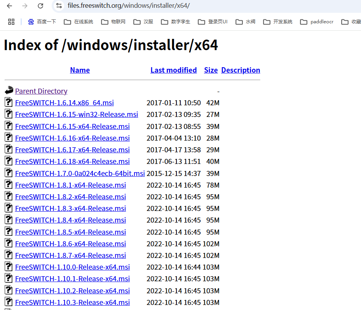Viewport: 361px width, 310px height.
Task: Click file icon beside FreeSWITCH-1.6.16-x64-Release.msi
Action: pyautogui.click(x=9, y=138)
